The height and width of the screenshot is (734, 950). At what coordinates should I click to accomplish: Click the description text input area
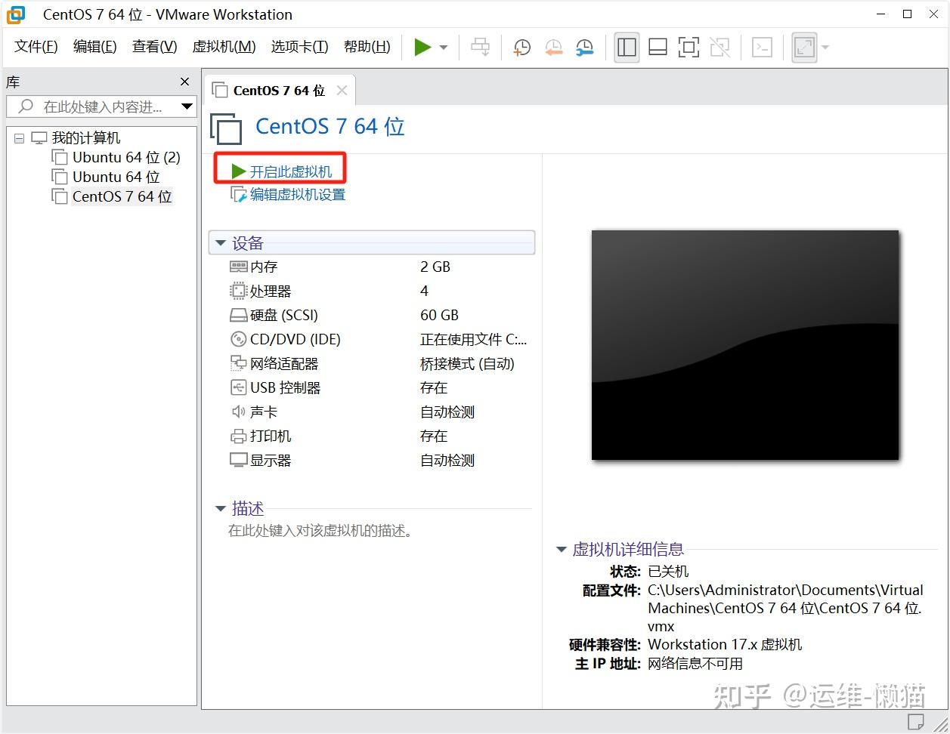coord(320,532)
